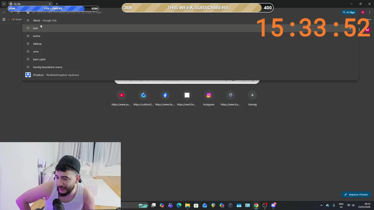Screen dimensions: 374x210
Task: Open the Microsoft 365 taskbar icon
Action: coord(222,205)
